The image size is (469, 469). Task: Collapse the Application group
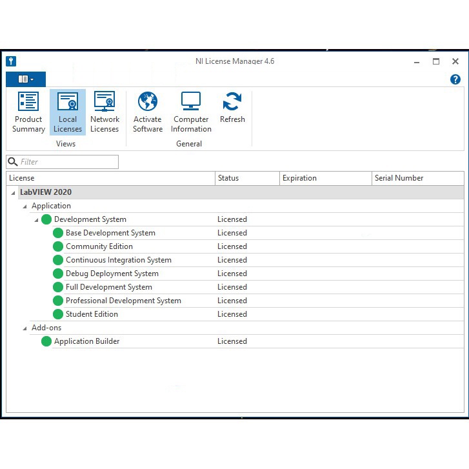point(25,206)
